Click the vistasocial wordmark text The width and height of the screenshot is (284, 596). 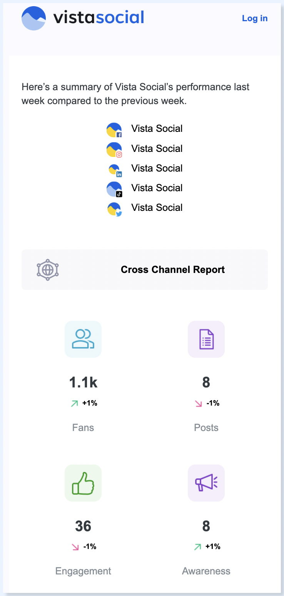99,17
